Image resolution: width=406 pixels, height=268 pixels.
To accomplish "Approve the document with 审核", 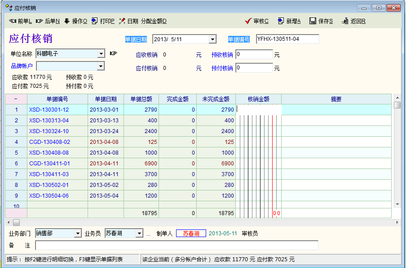I will click(x=248, y=21).
